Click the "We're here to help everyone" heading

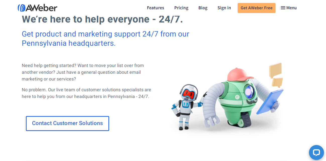tap(102, 19)
